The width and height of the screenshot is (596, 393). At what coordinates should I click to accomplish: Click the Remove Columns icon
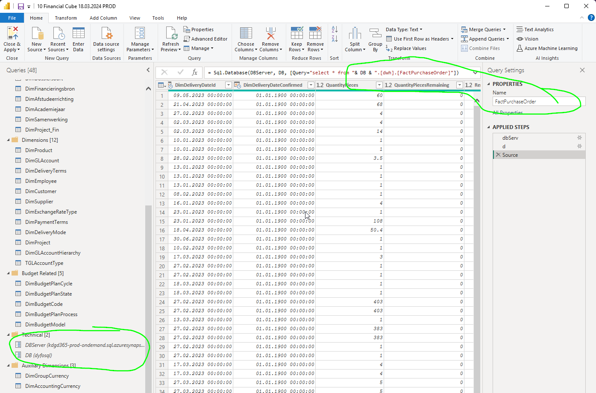(x=270, y=33)
